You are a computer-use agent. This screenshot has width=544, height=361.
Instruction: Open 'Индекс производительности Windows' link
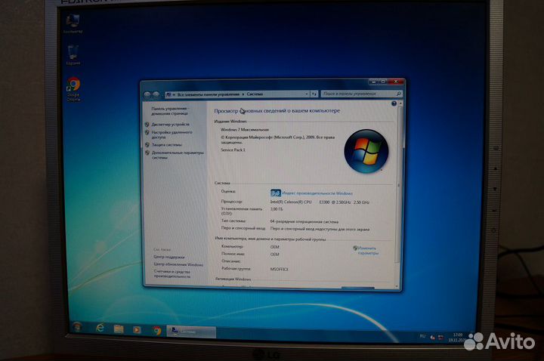[x=317, y=193]
